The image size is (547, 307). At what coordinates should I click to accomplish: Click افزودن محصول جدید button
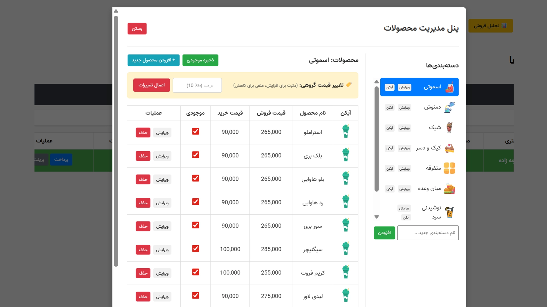pos(153,60)
